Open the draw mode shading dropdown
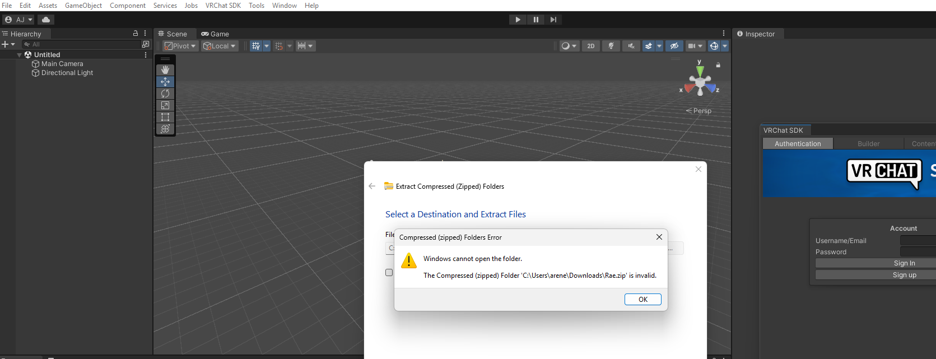The height and width of the screenshot is (359, 936). click(x=569, y=46)
